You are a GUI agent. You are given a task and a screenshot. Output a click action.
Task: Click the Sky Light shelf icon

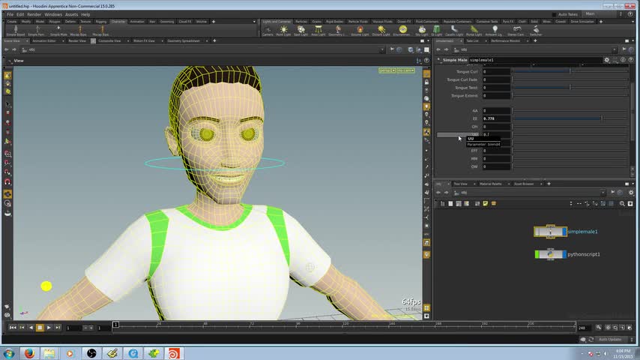point(423,31)
